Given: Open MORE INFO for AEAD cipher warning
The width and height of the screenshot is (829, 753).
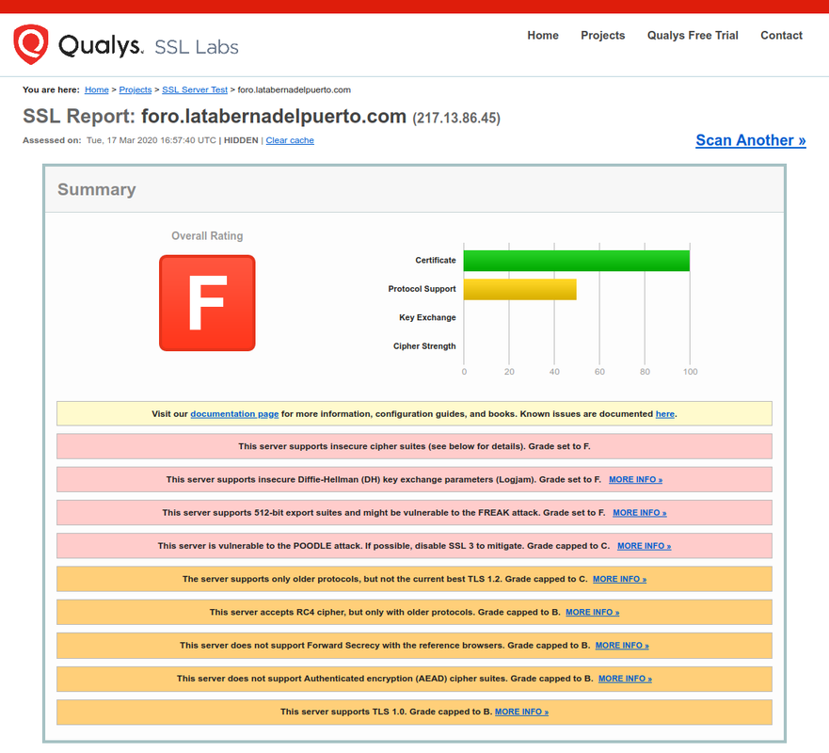Looking at the screenshot, I should [625, 679].
